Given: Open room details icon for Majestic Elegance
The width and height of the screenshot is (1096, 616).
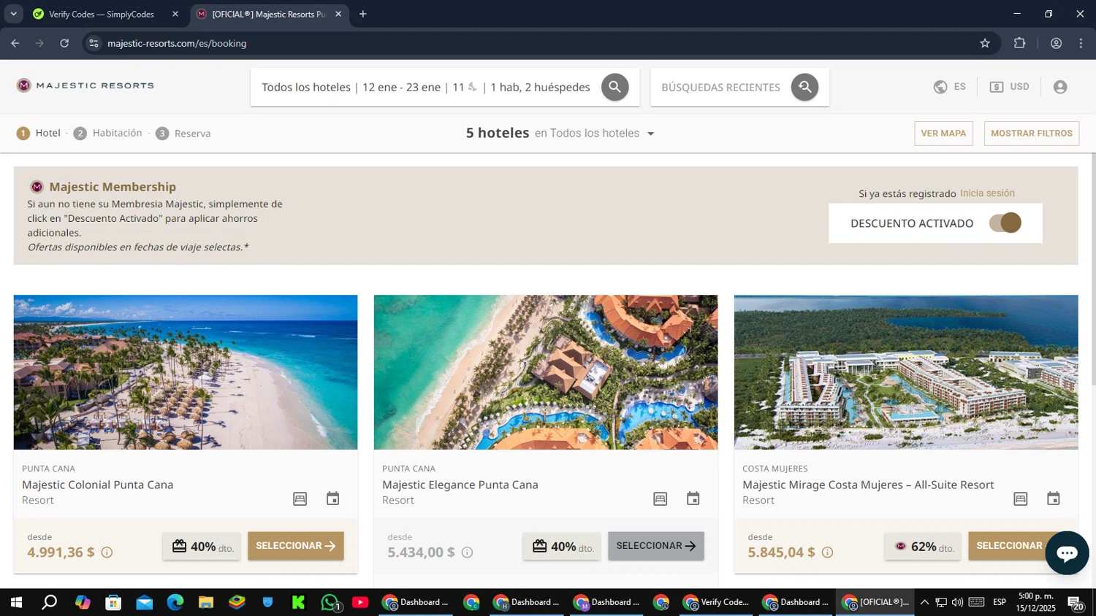Looking at the screenshot, I should pos(660,498).
